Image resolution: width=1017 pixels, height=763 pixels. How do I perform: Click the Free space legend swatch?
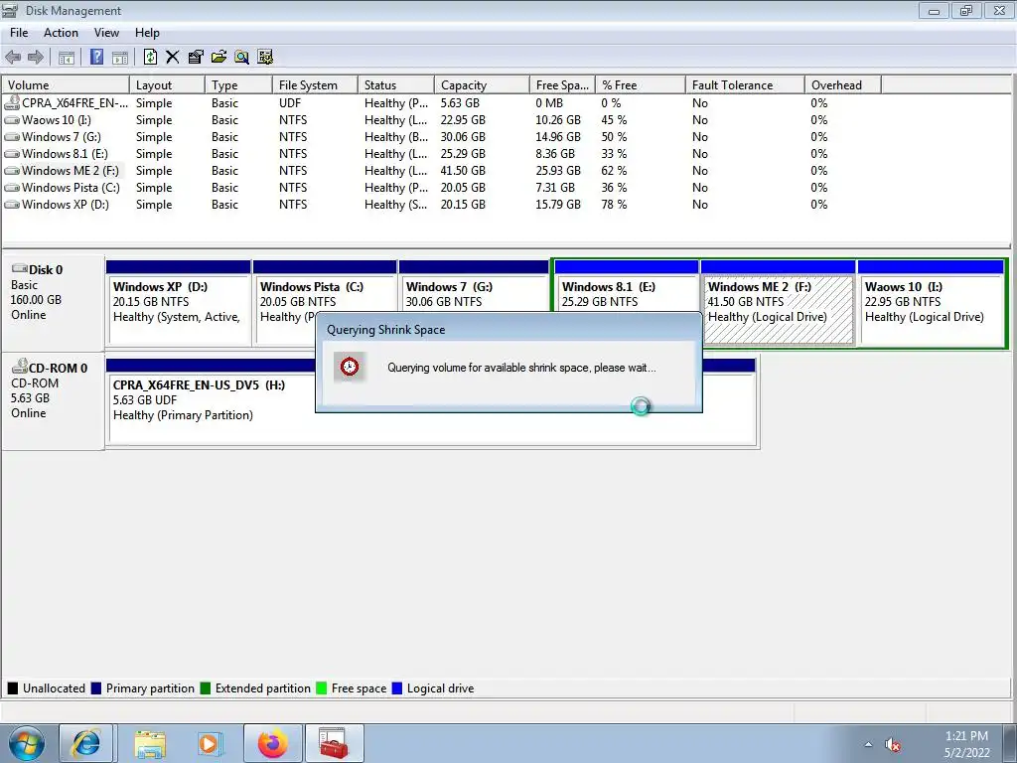[x=321, y=688]
